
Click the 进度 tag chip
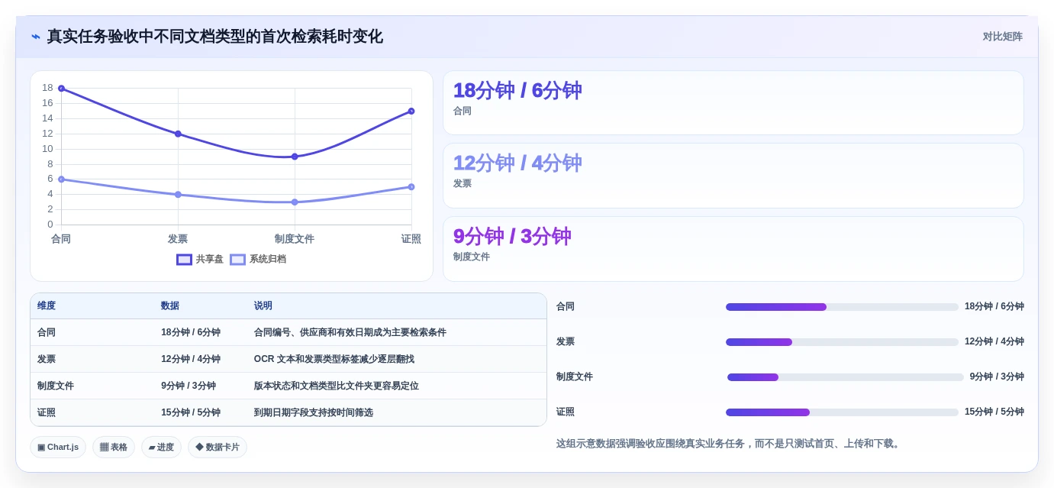[161, 448]
